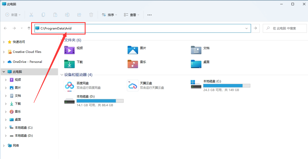
Task: Click the paste clipboard icon
Action: (x=56, y=15)
